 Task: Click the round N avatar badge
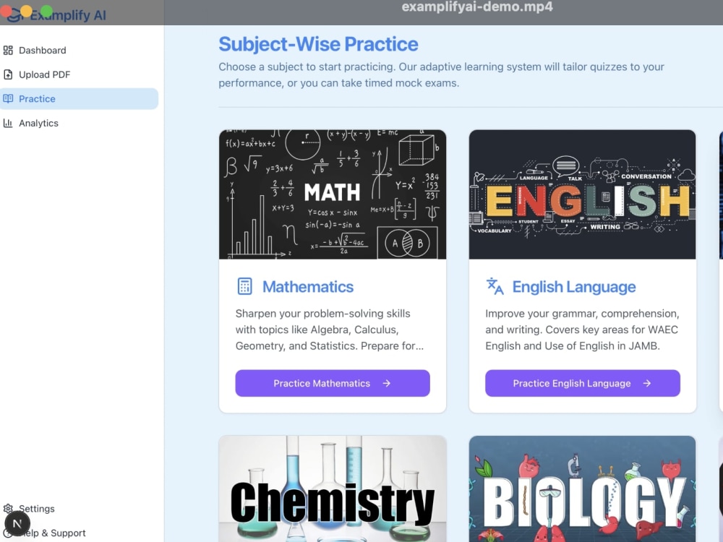[17, 524]
